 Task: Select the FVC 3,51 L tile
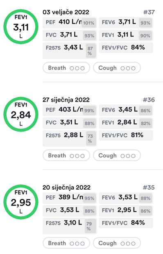coord(70,123)
